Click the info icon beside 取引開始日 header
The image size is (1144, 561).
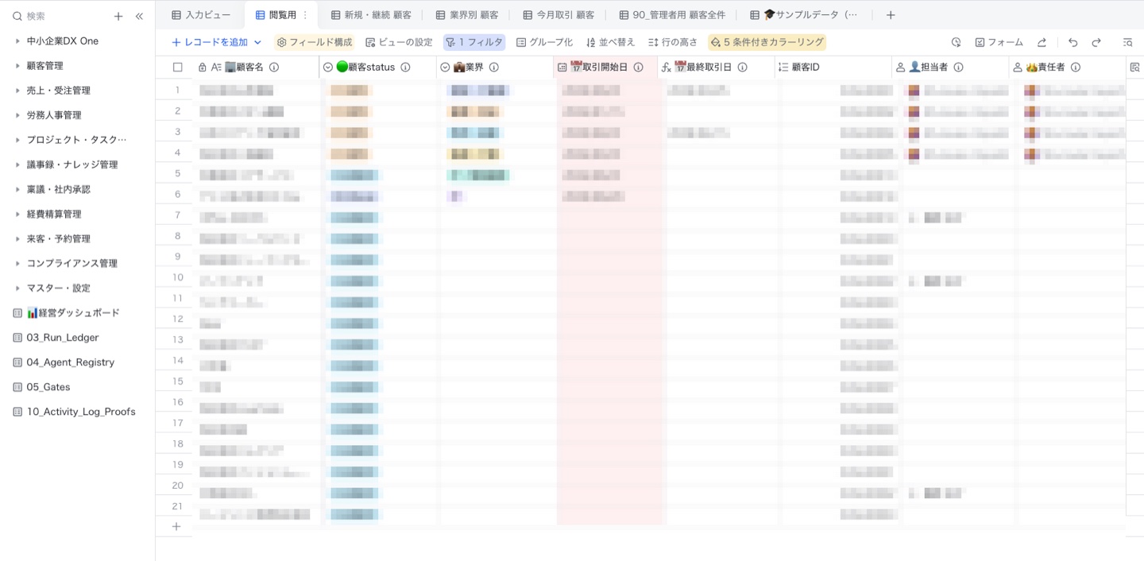point(638,68)
